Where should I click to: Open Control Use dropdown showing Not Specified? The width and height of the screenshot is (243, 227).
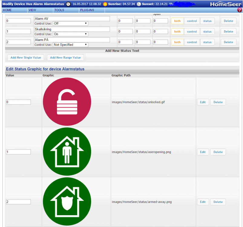tap(70, 44)
